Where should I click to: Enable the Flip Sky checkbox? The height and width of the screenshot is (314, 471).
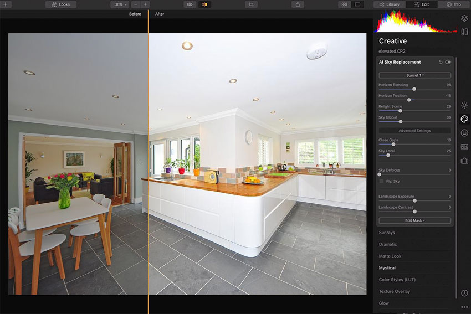coord(381,181)
